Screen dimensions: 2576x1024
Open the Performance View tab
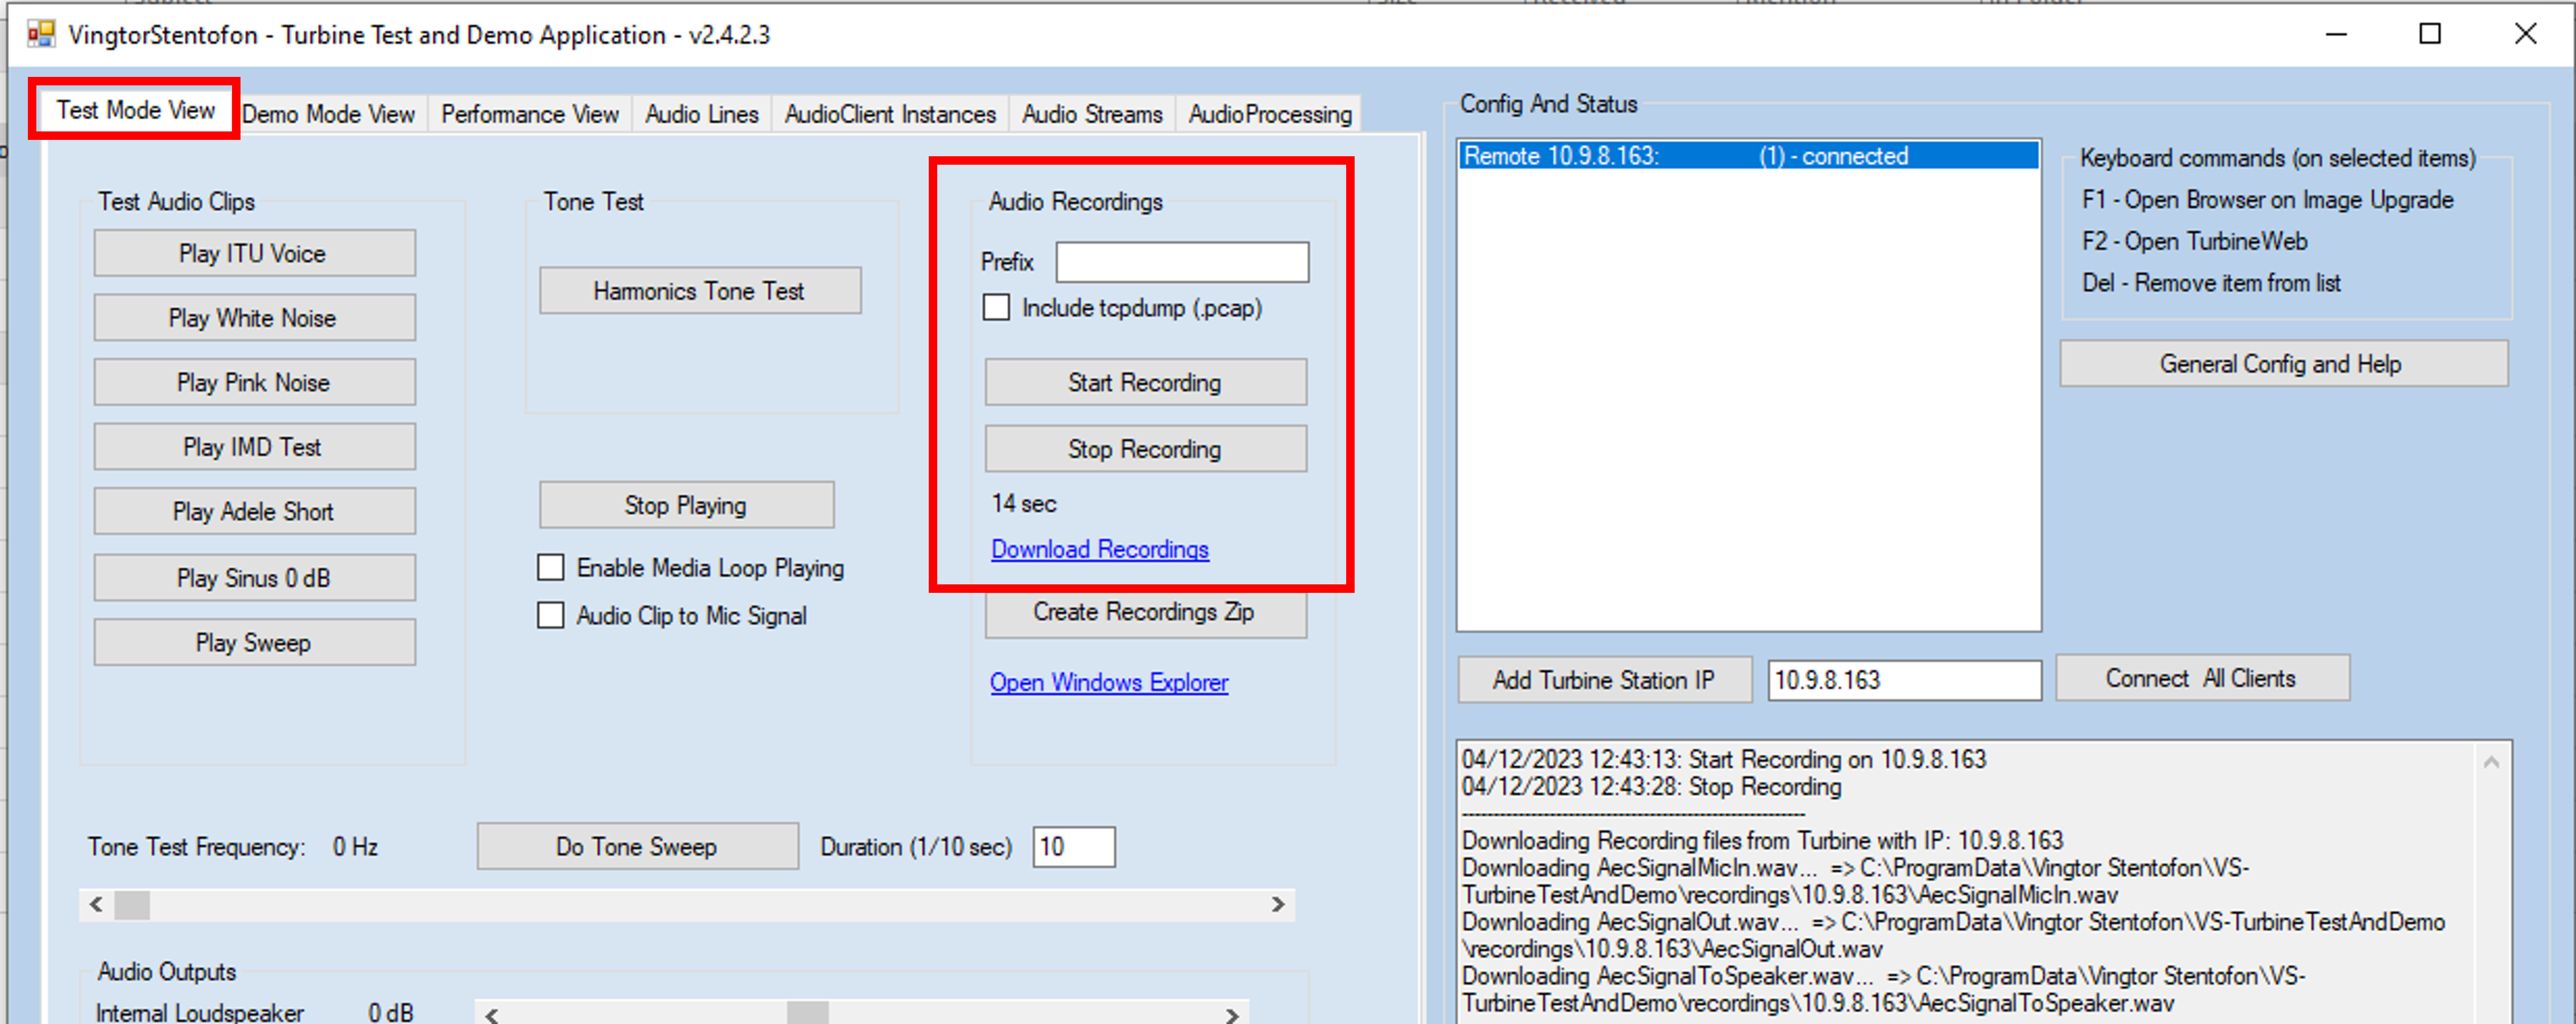pos(529,115)
